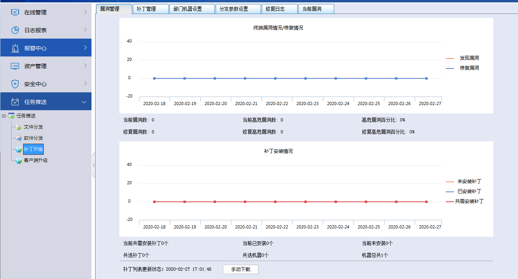Click the 当前高危漏洞数: 0 statistic
Viewport: 518px width, 279px height.
[x=263, y=120]
